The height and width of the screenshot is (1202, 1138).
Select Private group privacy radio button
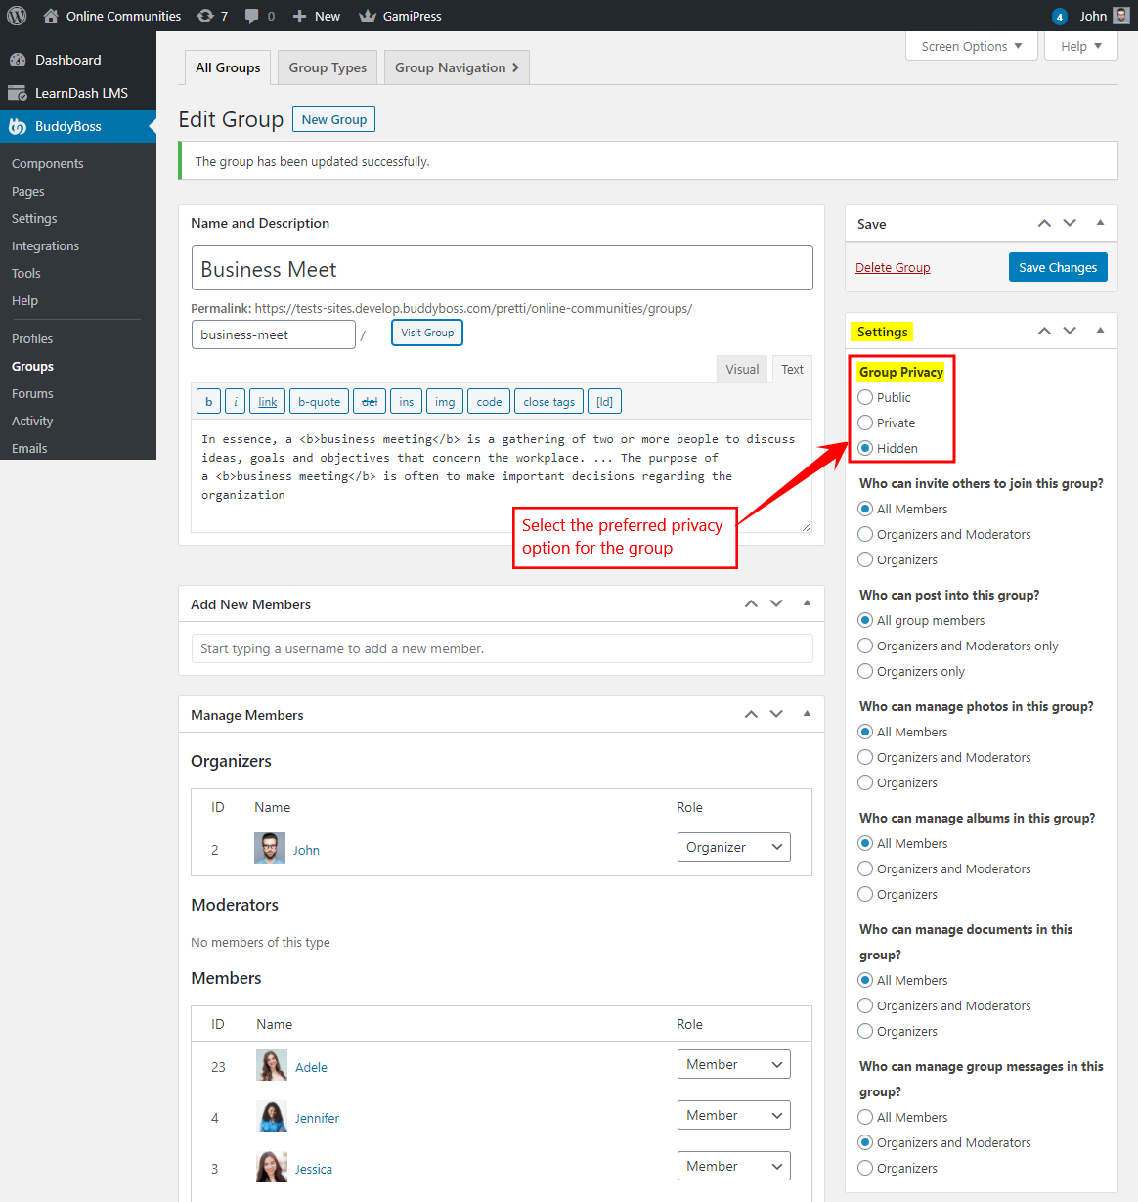(865, 423)
